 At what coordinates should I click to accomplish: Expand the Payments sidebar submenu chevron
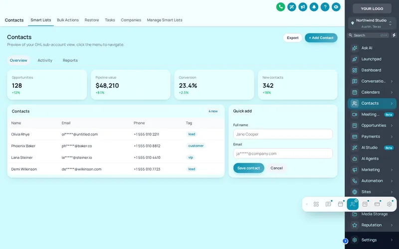point(392,136)
